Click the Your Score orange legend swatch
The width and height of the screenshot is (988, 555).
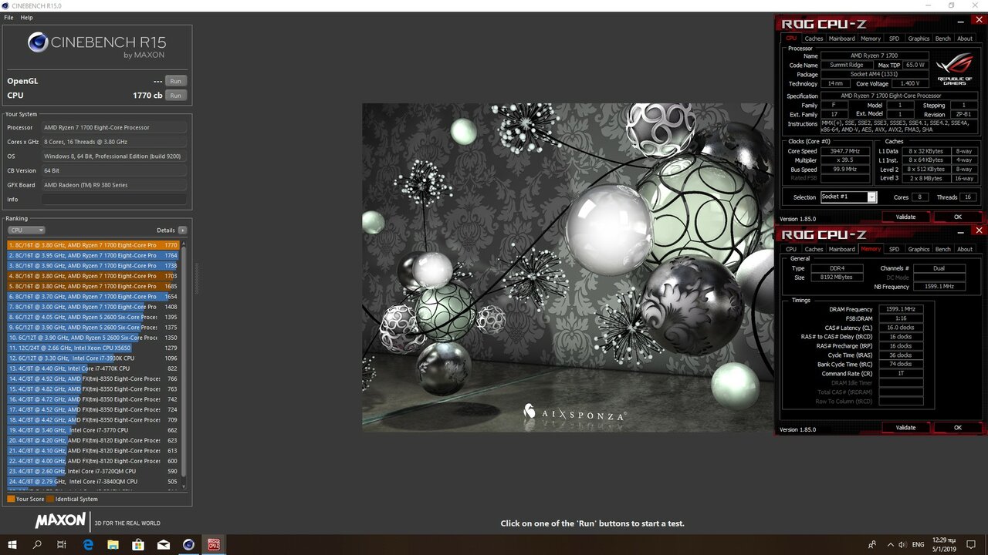coord(11,499)
